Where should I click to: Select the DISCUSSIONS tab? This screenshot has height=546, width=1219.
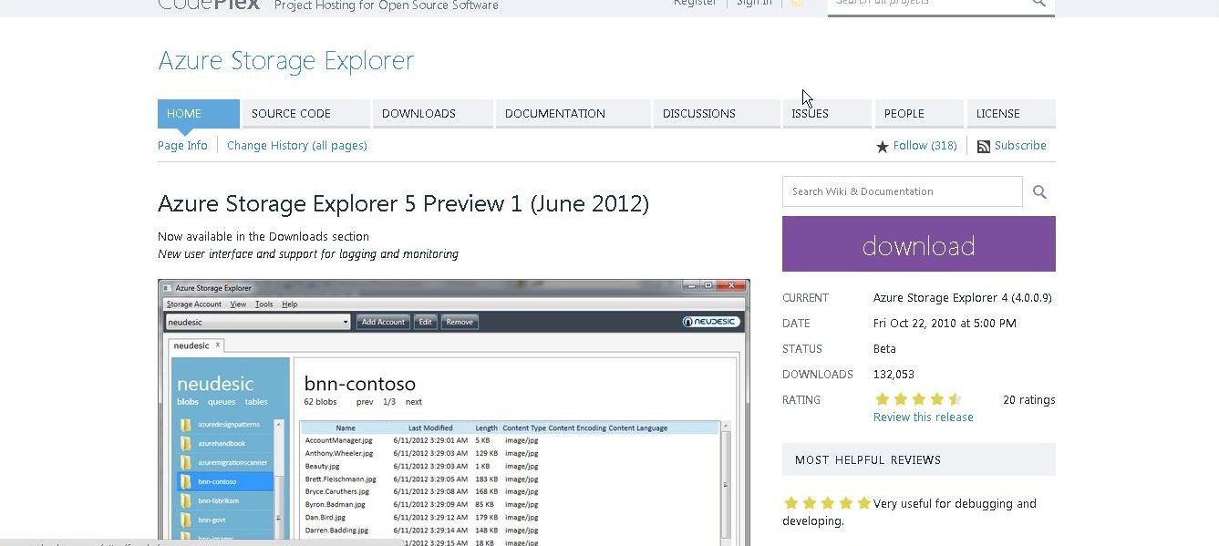[717, 114]
